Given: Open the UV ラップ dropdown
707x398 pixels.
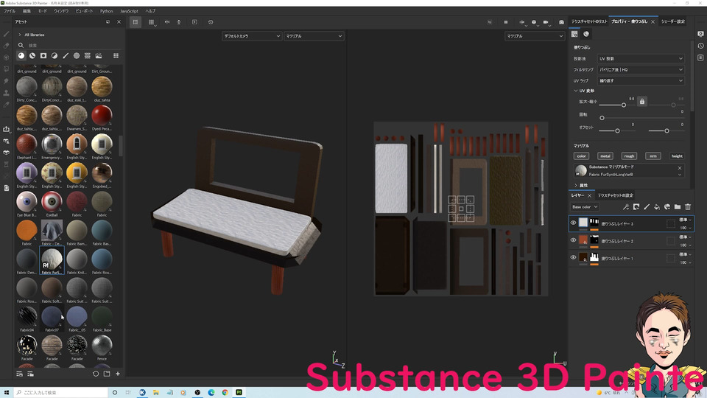Looking at the screenshot, I should click(641, 81).
